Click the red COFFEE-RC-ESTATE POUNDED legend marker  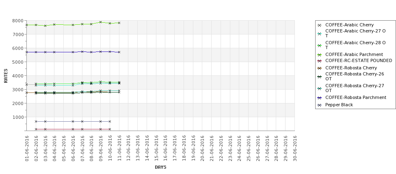320,61
